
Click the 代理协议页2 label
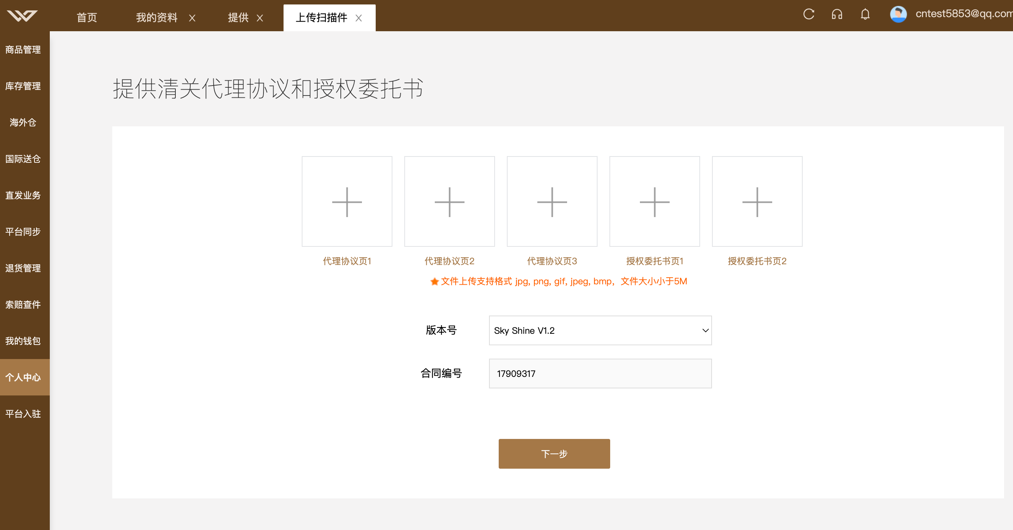(x=450, y=261)
